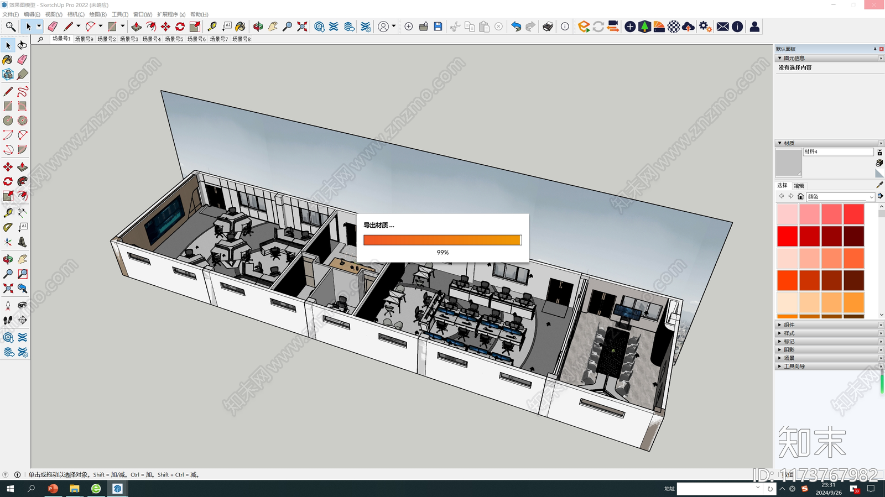Screen dimensions: 885x497
Task: Pick the Offset tool in left toolbar
Action: [x=22, y=196]
